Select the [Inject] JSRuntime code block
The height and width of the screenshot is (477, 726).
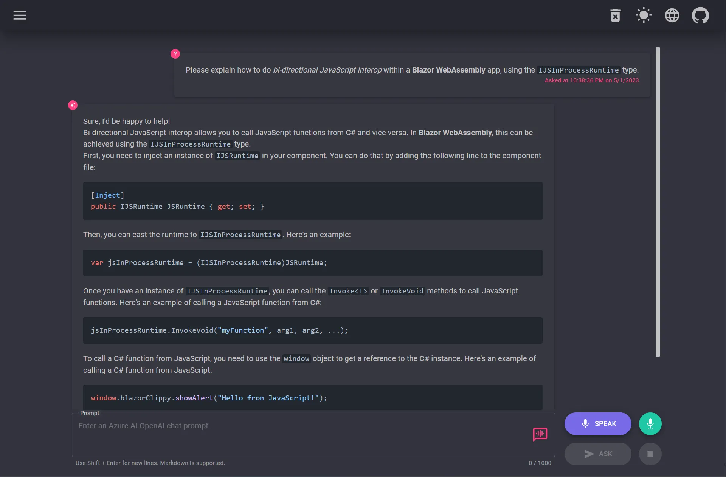coord(312,201)
